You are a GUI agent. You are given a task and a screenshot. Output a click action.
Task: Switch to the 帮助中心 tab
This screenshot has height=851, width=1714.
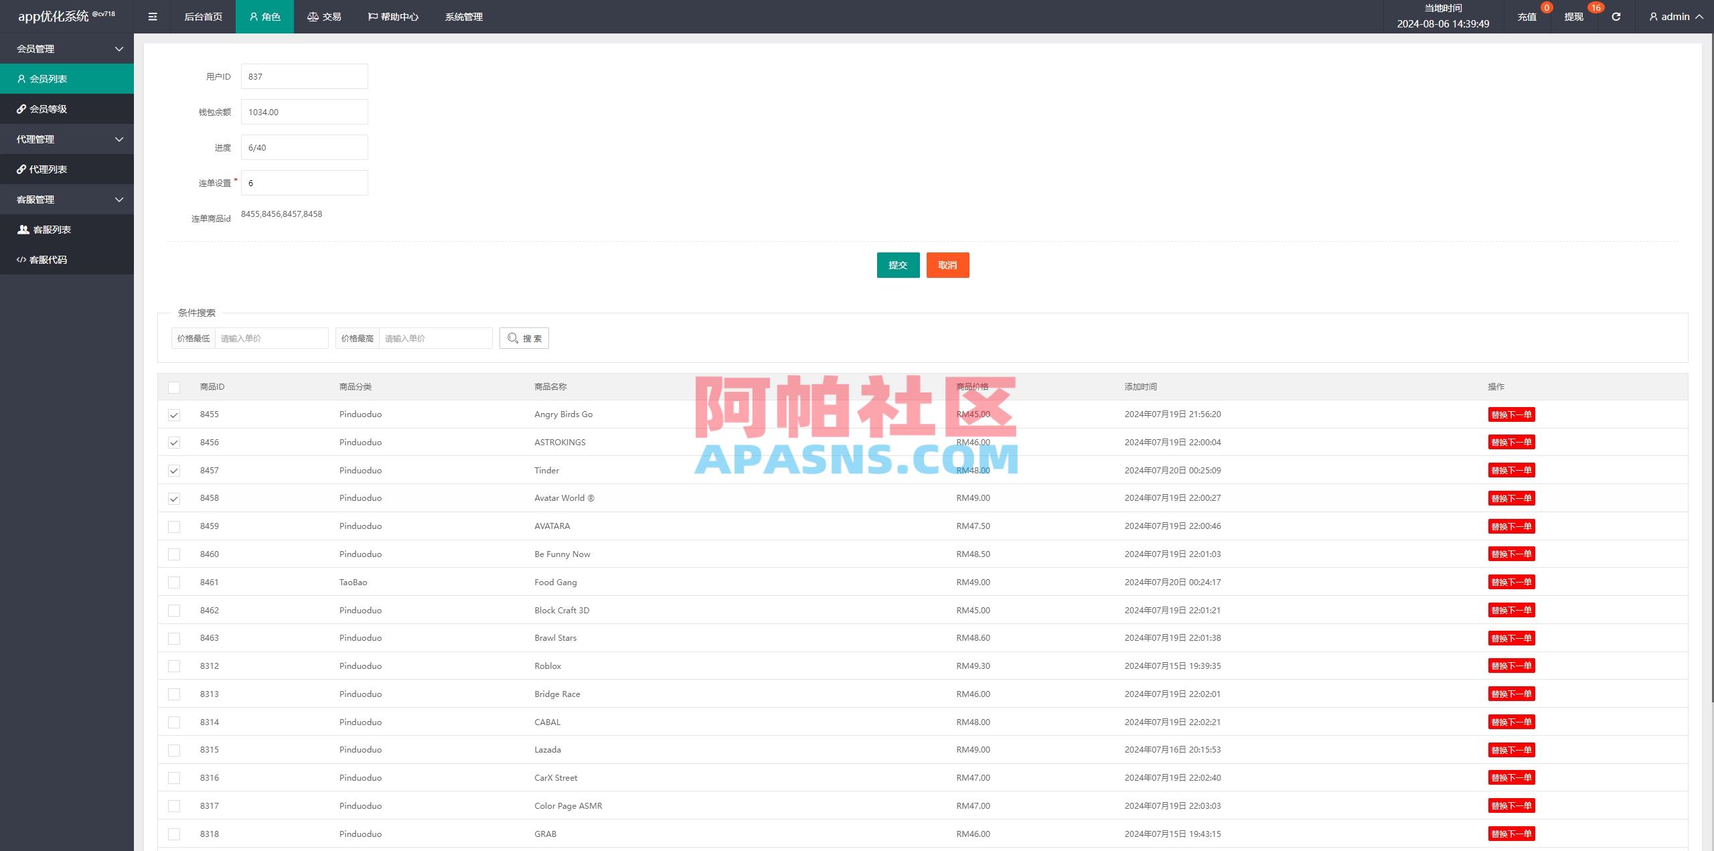pyautogui.click(x=394, y=16)
